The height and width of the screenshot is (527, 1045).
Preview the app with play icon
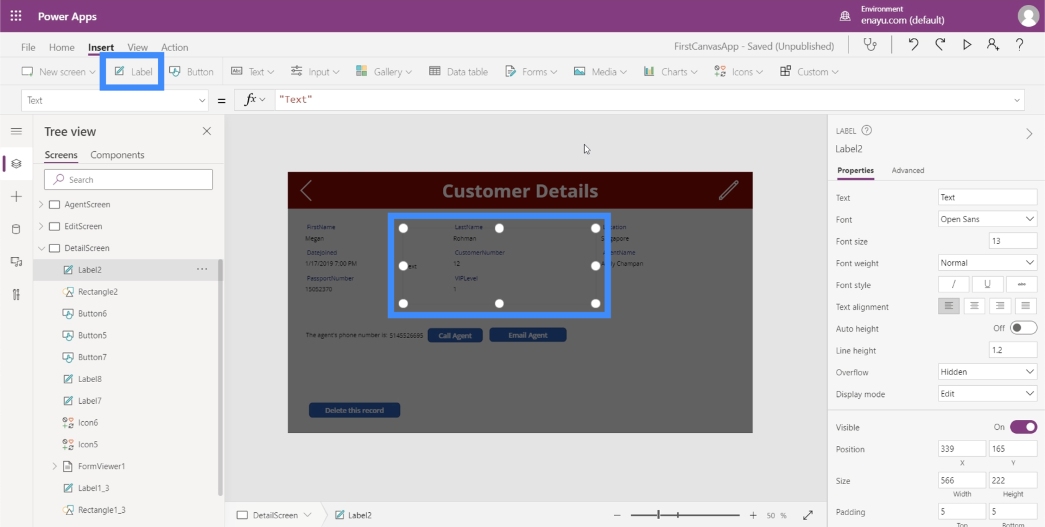pos(967,45)
